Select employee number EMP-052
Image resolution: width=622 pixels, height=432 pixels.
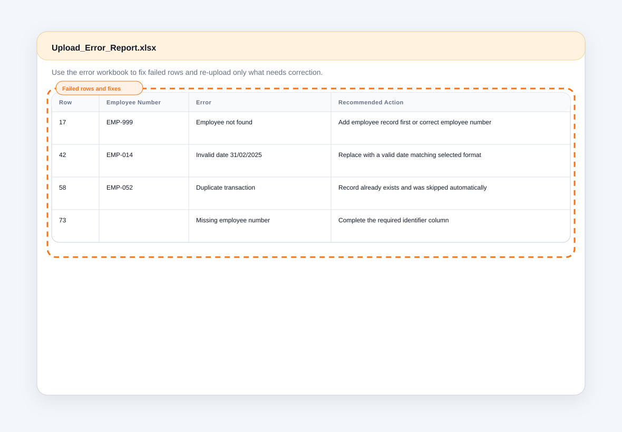pyautogui.click(x=120, y=188)
